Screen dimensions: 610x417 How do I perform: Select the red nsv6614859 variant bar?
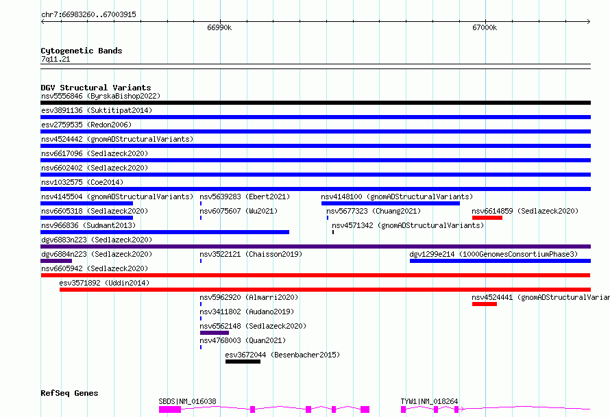(x=487, y=218)
